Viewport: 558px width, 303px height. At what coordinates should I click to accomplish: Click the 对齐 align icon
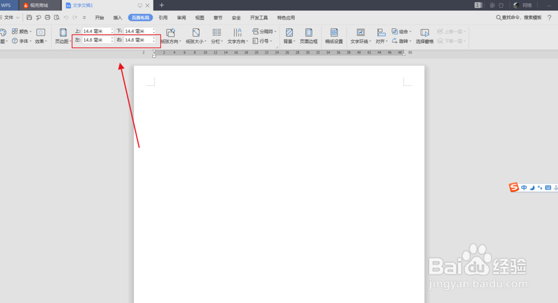(x=381, y=33)
